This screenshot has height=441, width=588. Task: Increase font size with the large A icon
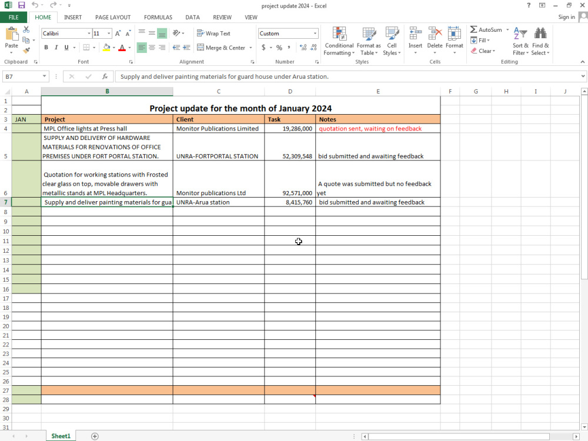point(118,34)
